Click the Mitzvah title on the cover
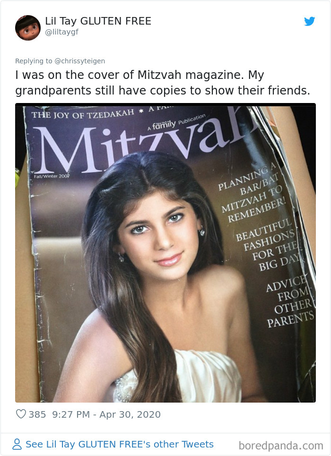This screenshot has height=456, width=331. pyautogui.click(x=146, y=143)
